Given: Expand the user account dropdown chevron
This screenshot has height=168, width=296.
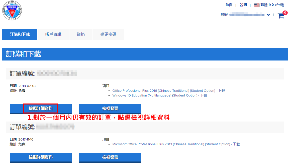Looking at the screenshot, I should [x=268, y=15].
